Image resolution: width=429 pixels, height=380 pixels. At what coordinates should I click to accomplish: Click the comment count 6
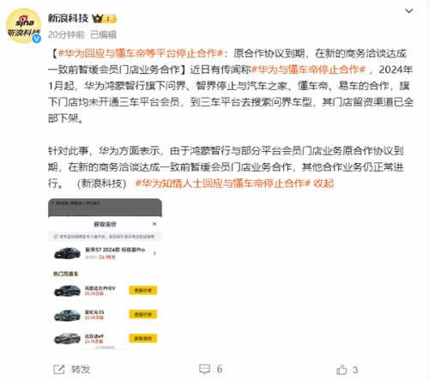(220, 369)
